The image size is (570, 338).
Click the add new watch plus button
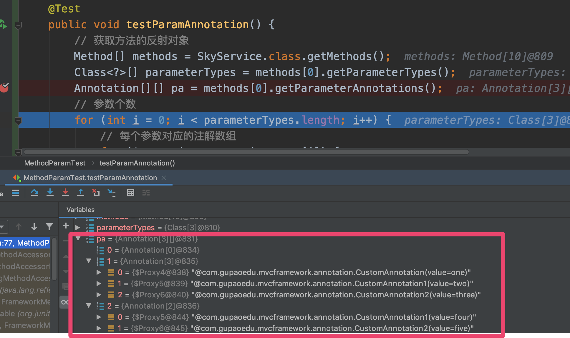coord(66,226)
